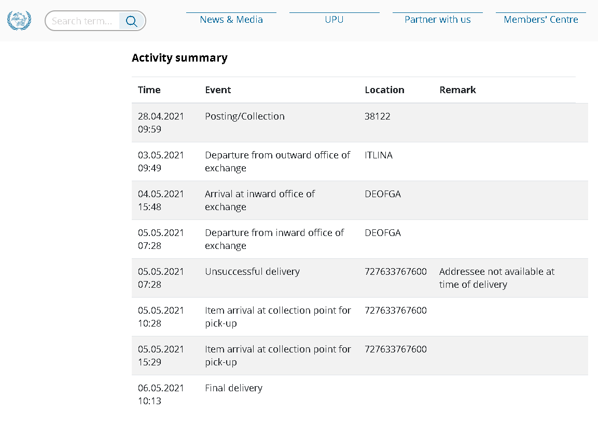Viewport: 598px width, 427px height.
Task: Click the ITLINA location cell
Action: coord(379,155)
